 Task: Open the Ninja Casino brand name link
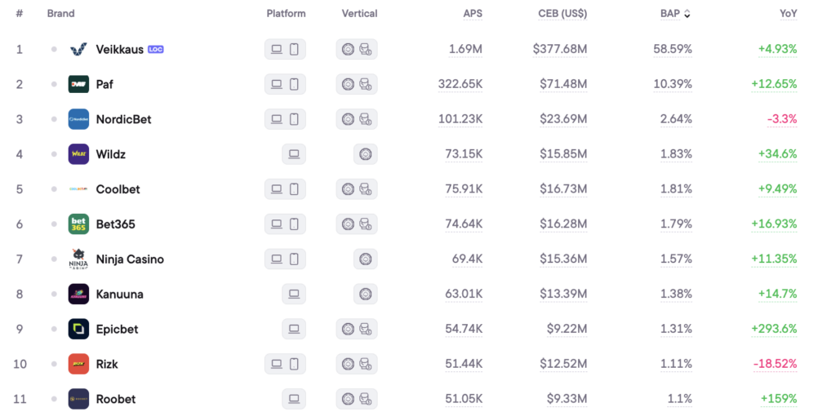coord(130,259)
